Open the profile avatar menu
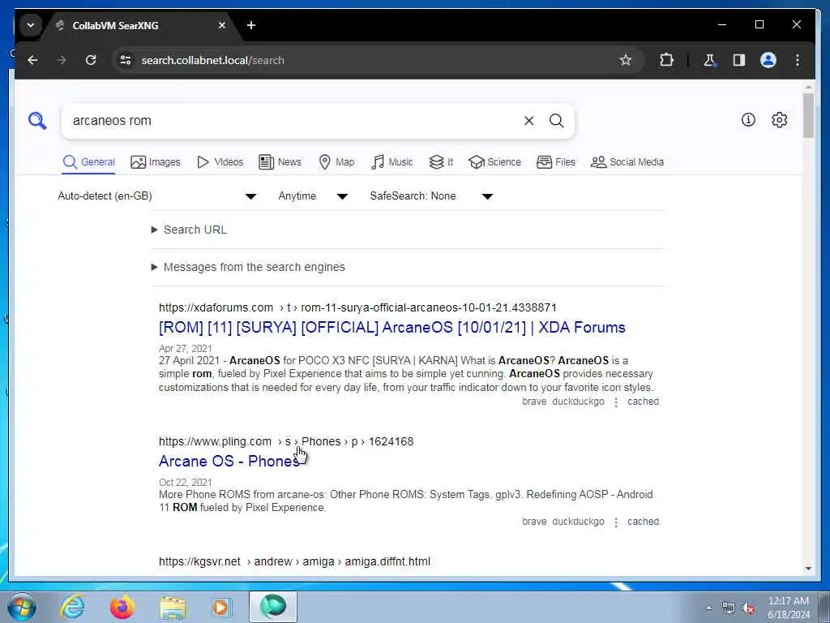 [x=768, y=60]
